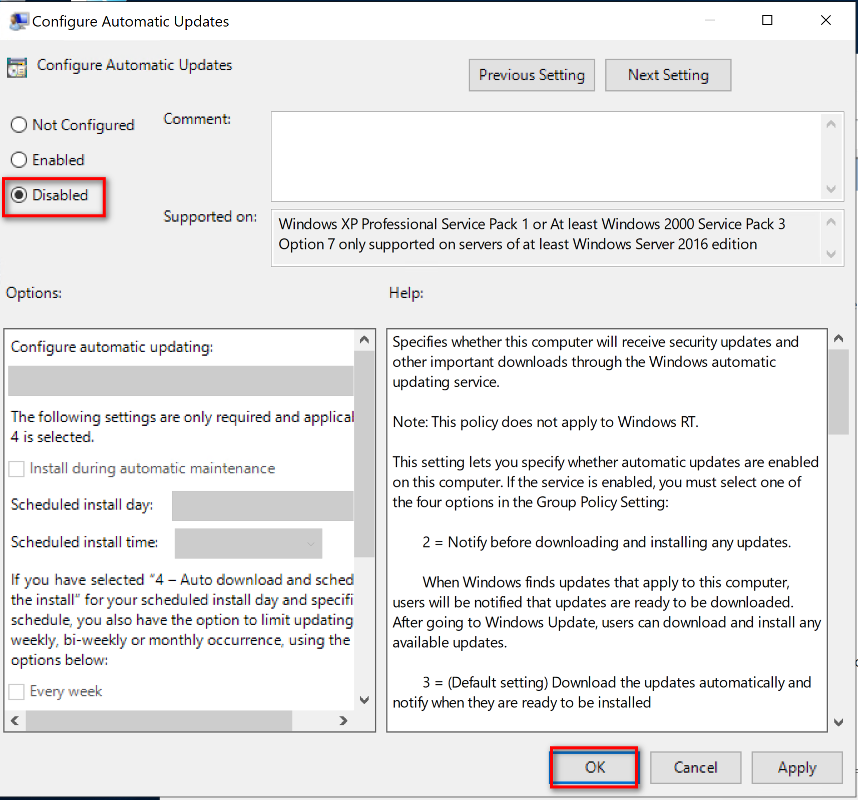Viewport: 858px width, 800px height.
Task: Open the Scheduled install time dropdown
Action: (x=248, y=544)
